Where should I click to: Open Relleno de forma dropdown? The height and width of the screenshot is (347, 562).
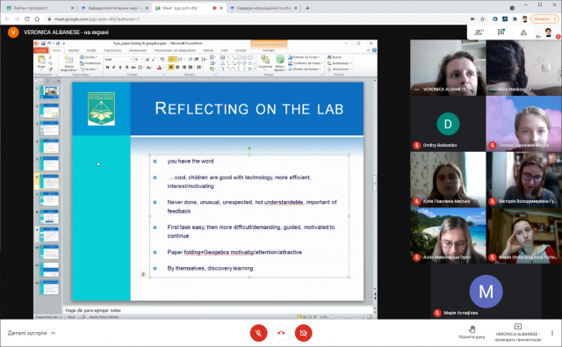(x=305, y=57)
